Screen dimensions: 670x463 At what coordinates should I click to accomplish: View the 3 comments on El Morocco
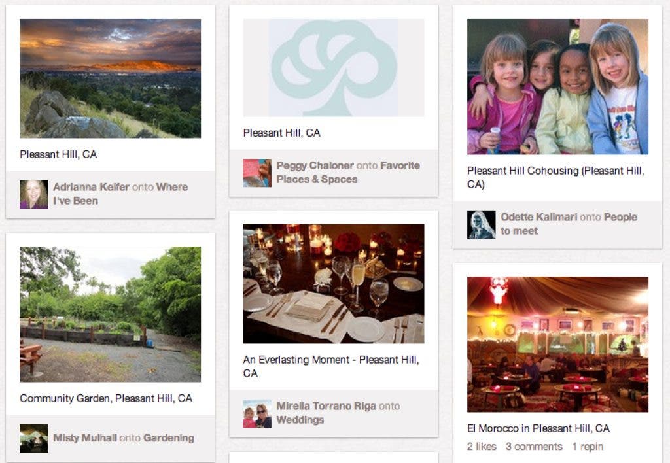(534, 447)
